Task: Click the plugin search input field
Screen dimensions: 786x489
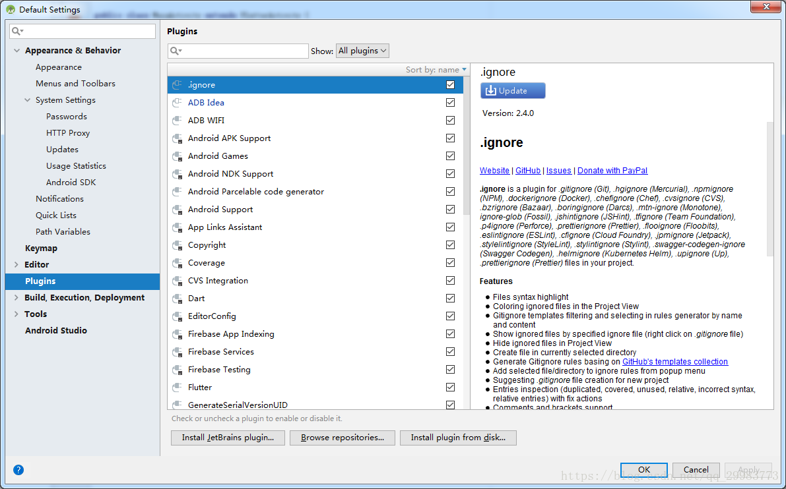Action: pyautogui.click(x=238, y=51)
